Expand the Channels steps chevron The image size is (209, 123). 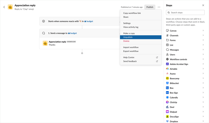pos(203,35)
